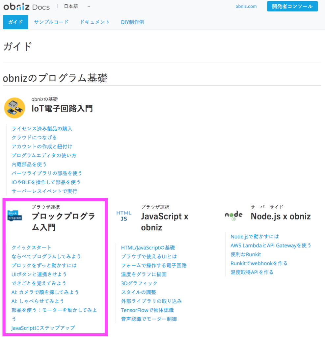Click the obniz Docs logo
325x337 pixels.
26,7
